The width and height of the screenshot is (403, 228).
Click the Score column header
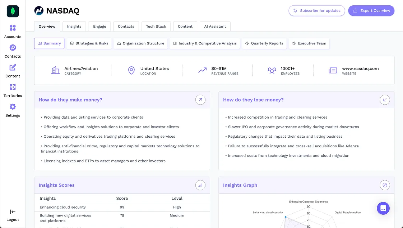pyautogui.click(x=122, y=199)
